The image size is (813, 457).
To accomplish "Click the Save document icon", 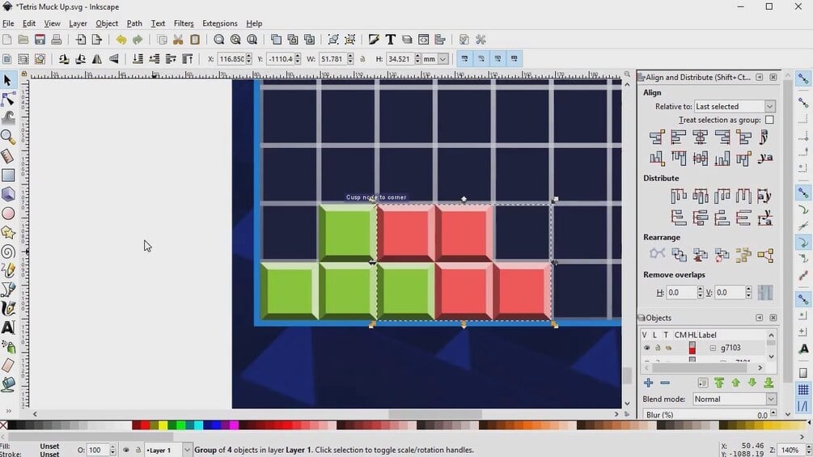I will pos(40,40).
